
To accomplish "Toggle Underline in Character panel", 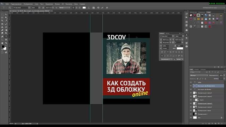I will [179, 52].
